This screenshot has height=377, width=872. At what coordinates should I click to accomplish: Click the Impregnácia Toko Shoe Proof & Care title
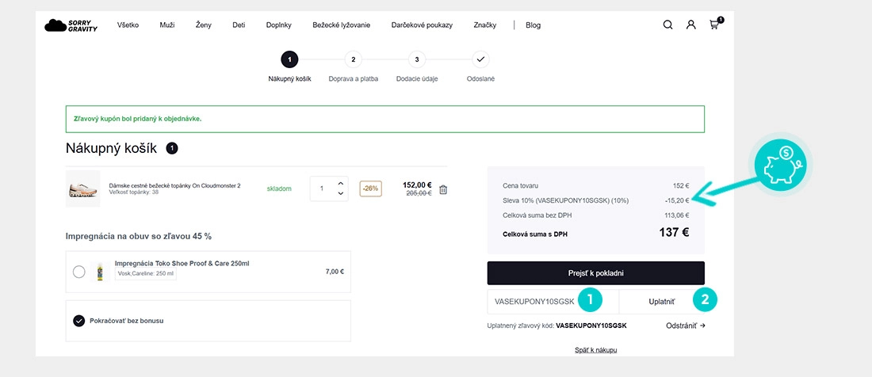[182, 263]
